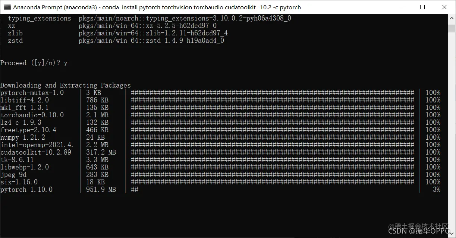Click the 'freetype-2.10.4' row name

coord(28,130)
